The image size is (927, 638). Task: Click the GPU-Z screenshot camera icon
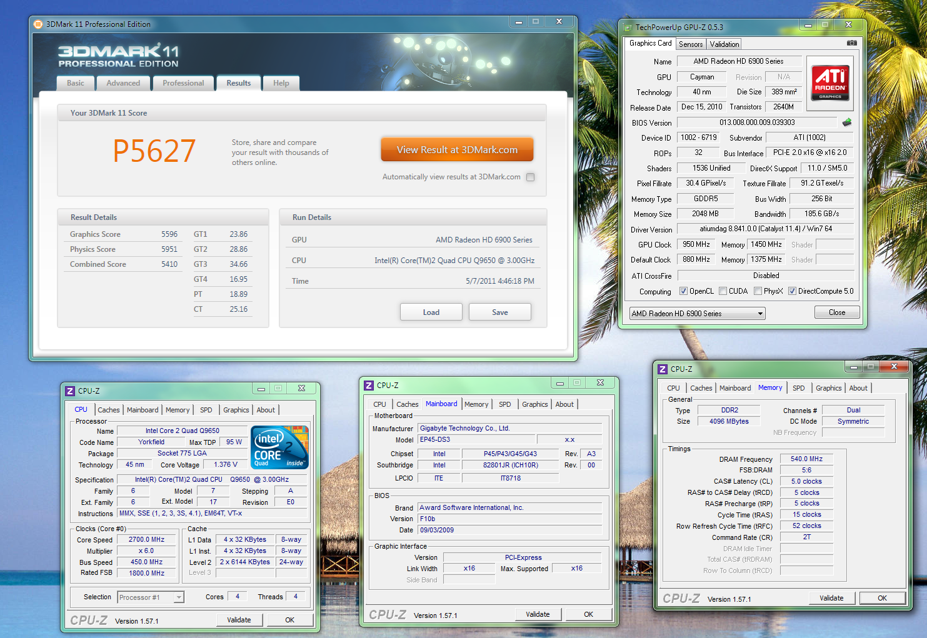click(x=851, y=43)
